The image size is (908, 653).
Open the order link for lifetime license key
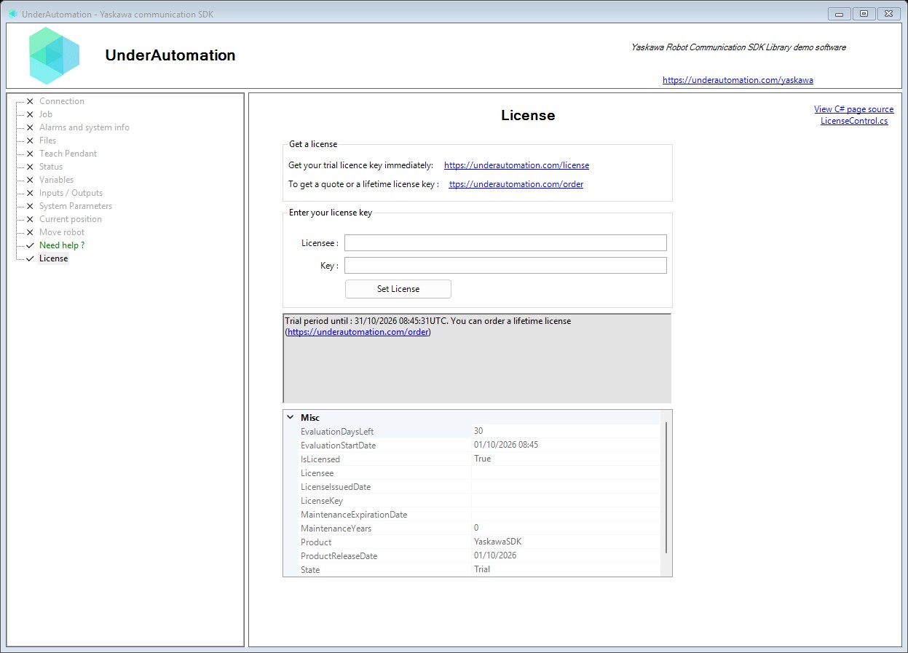point(516,184)
